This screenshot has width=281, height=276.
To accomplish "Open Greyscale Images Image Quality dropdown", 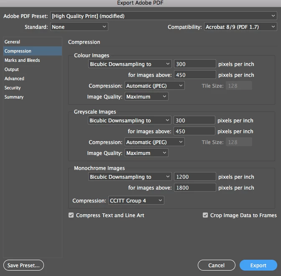I will (x=146, y=153).
